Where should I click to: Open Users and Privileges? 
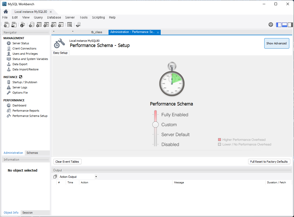25,54
